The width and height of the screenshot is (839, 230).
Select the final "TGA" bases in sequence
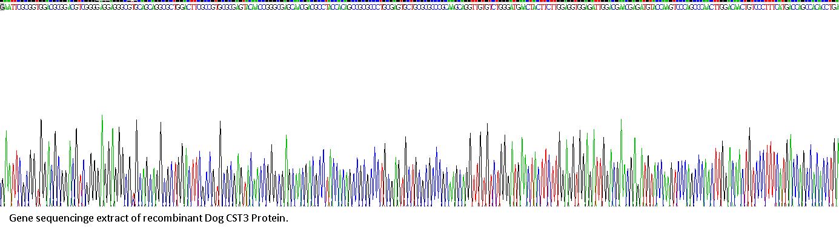coord(834,7)
